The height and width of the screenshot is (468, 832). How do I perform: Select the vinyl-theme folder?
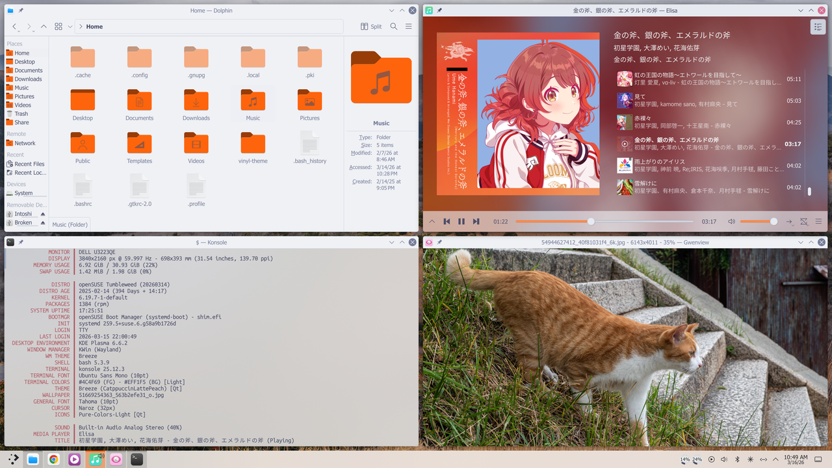point(253,148)
